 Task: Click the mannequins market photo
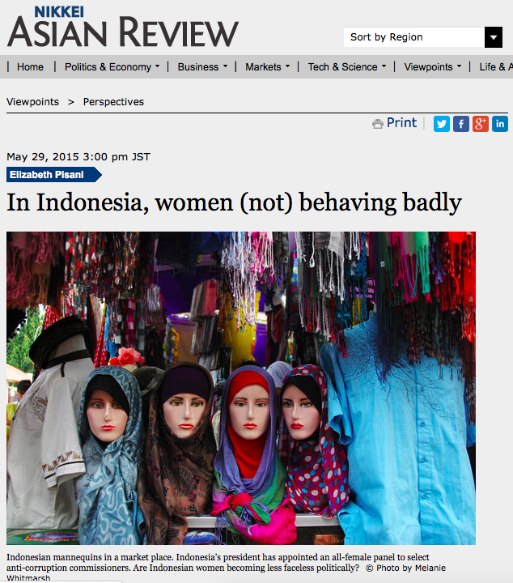(241, 388)
